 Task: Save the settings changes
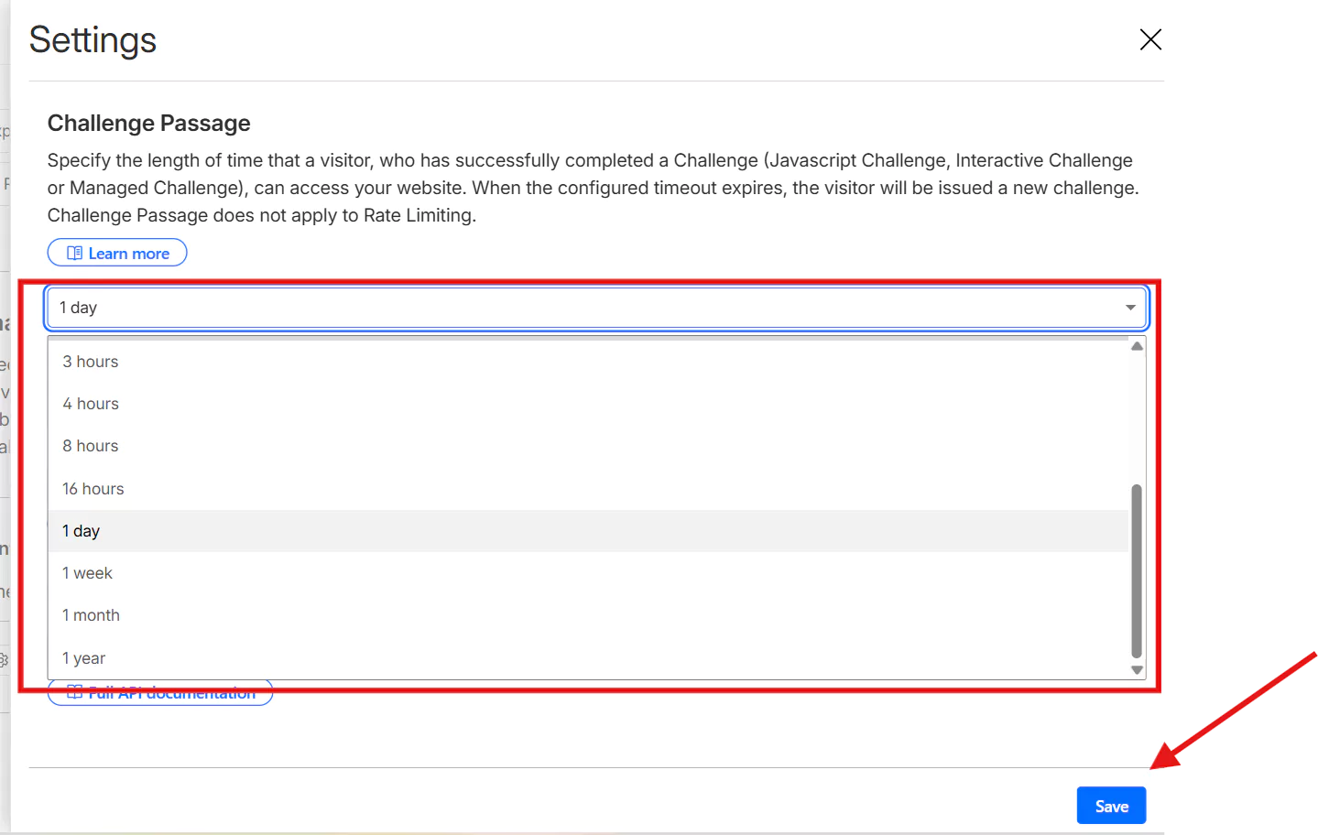(1111, 806)
